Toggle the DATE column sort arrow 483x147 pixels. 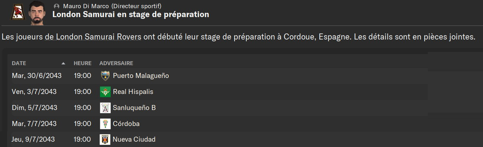(63, 63)
